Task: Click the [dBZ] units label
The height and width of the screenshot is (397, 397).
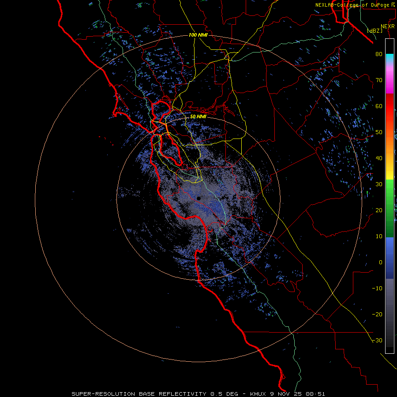Action: pos(375,30)
